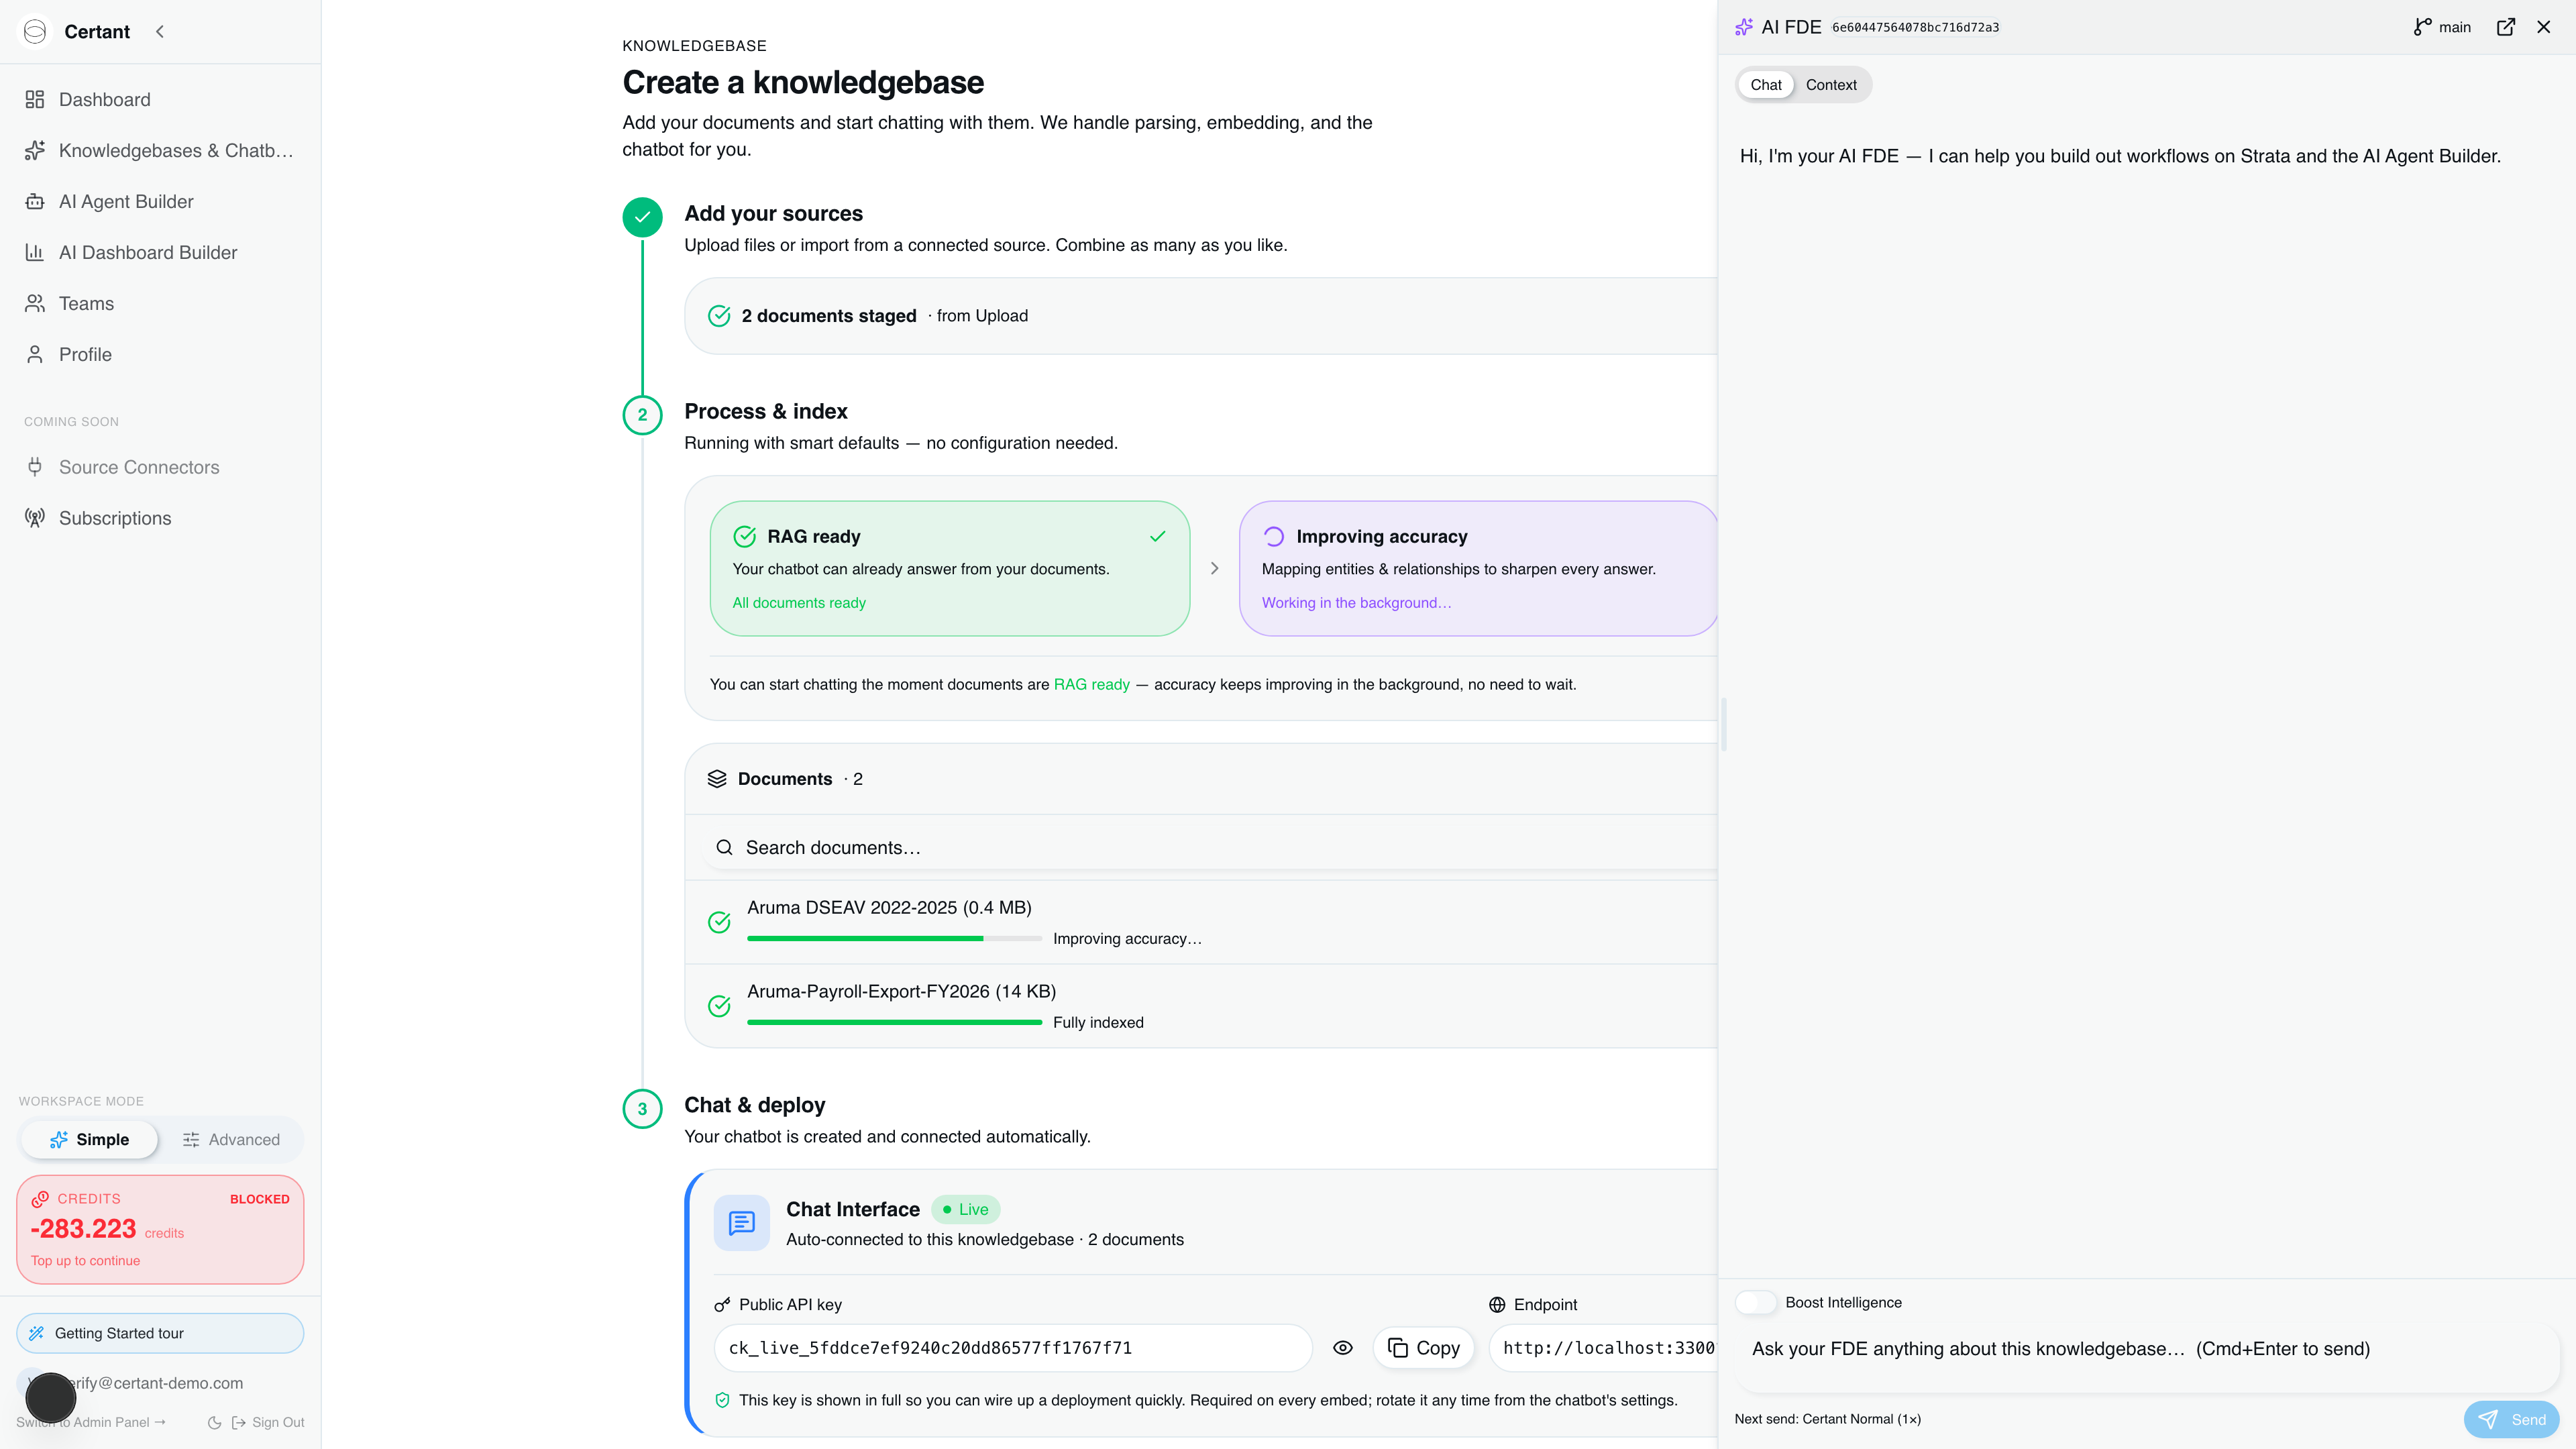Image resolution: width=2576 pixels, height=1449 pixels.
Task: Open Knowledgebases & Chatbots in sidebar
Action: click(x=160, y=150)
